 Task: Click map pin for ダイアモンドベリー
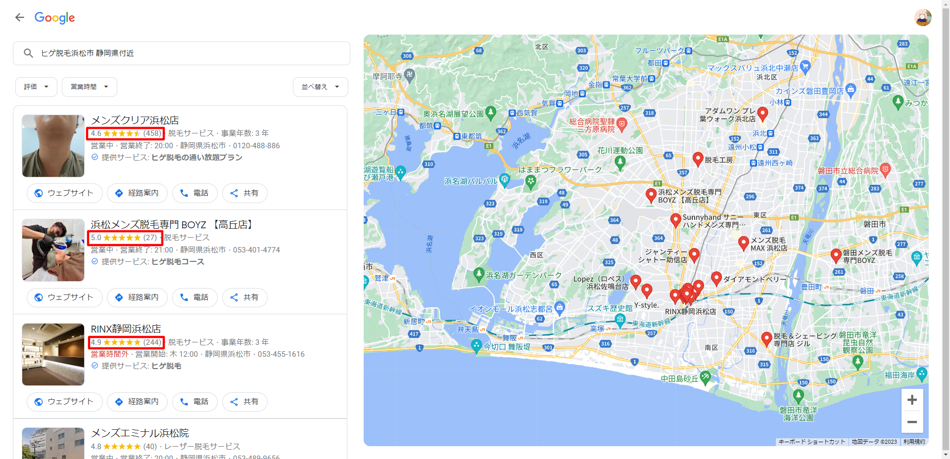(716, 279)
